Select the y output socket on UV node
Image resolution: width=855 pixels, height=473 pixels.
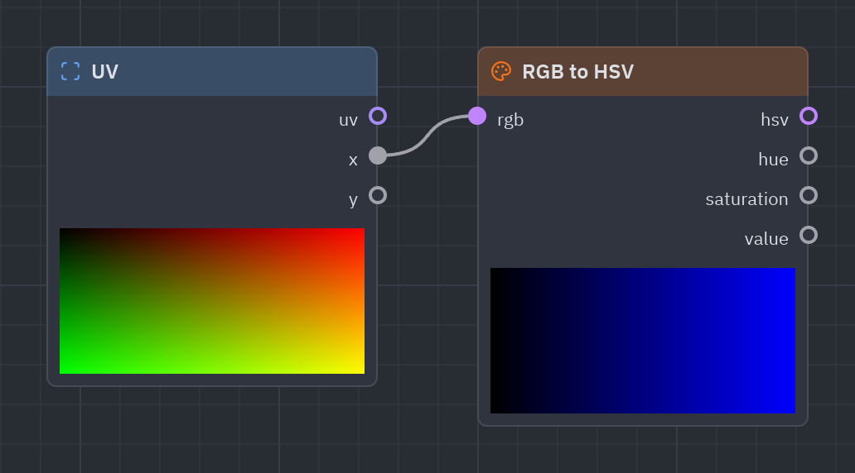point(378,195)
